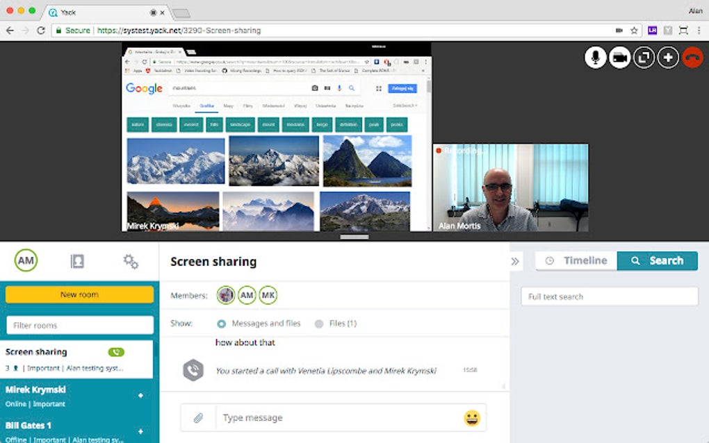
Task: Attach a file with the paperclip icon
Action: [x=197, y=417]
